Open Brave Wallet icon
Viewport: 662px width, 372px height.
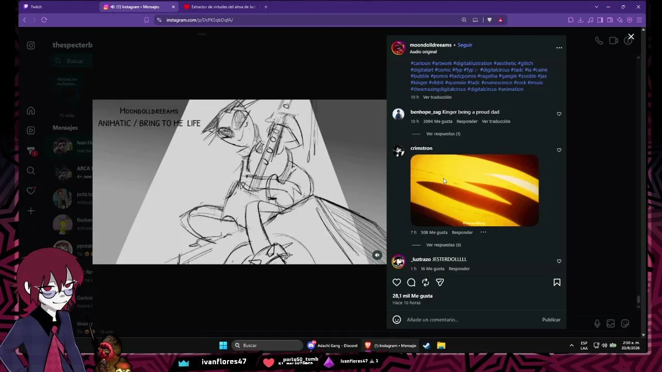[x=610, y=20]
